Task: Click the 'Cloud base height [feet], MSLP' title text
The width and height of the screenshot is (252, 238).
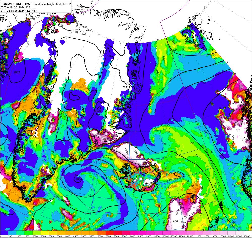Action: pos(51,4)
